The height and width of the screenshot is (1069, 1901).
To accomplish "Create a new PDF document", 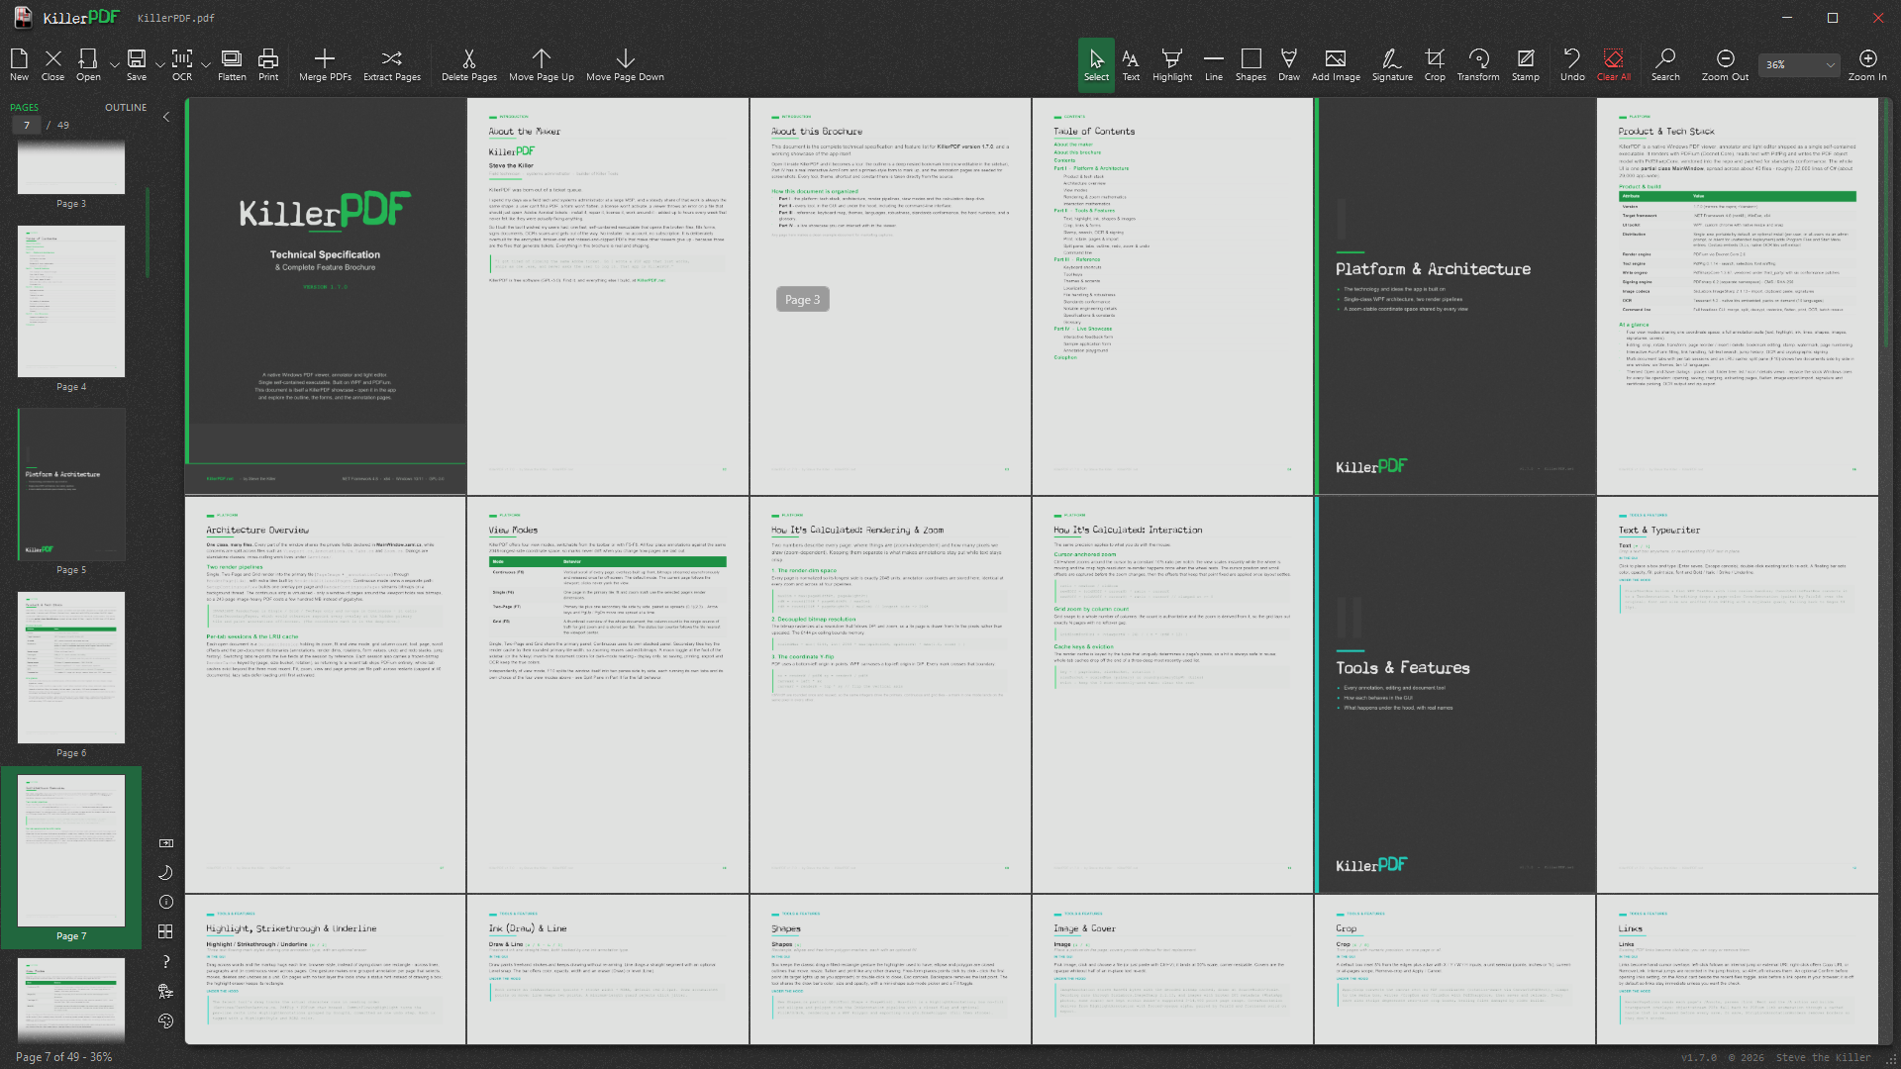I will pos(19,64).
